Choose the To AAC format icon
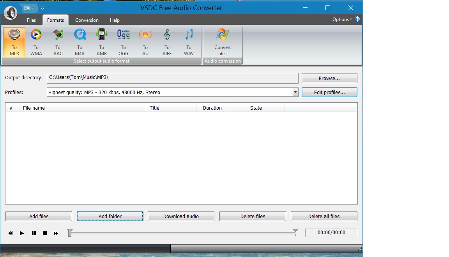 (x=58, y=42)
